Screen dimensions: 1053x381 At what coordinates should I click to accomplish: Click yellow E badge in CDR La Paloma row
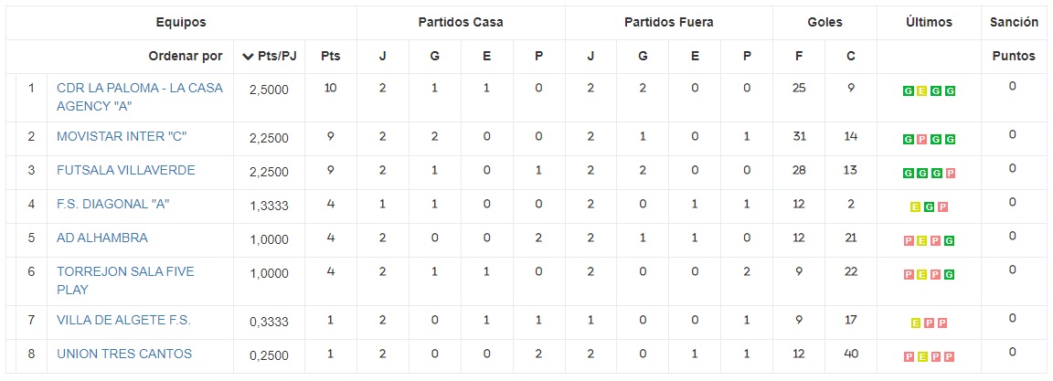[x=921, y=91]
